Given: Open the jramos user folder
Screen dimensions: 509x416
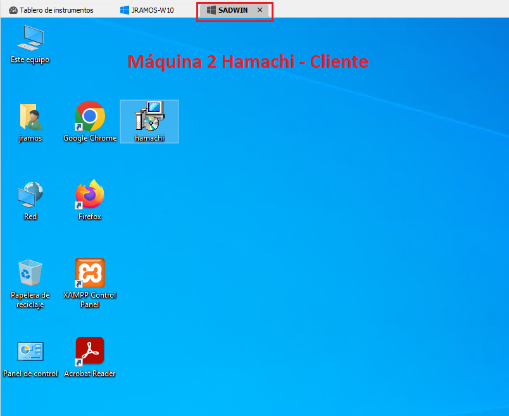Looking at the screenshot, I should (30, 116).
